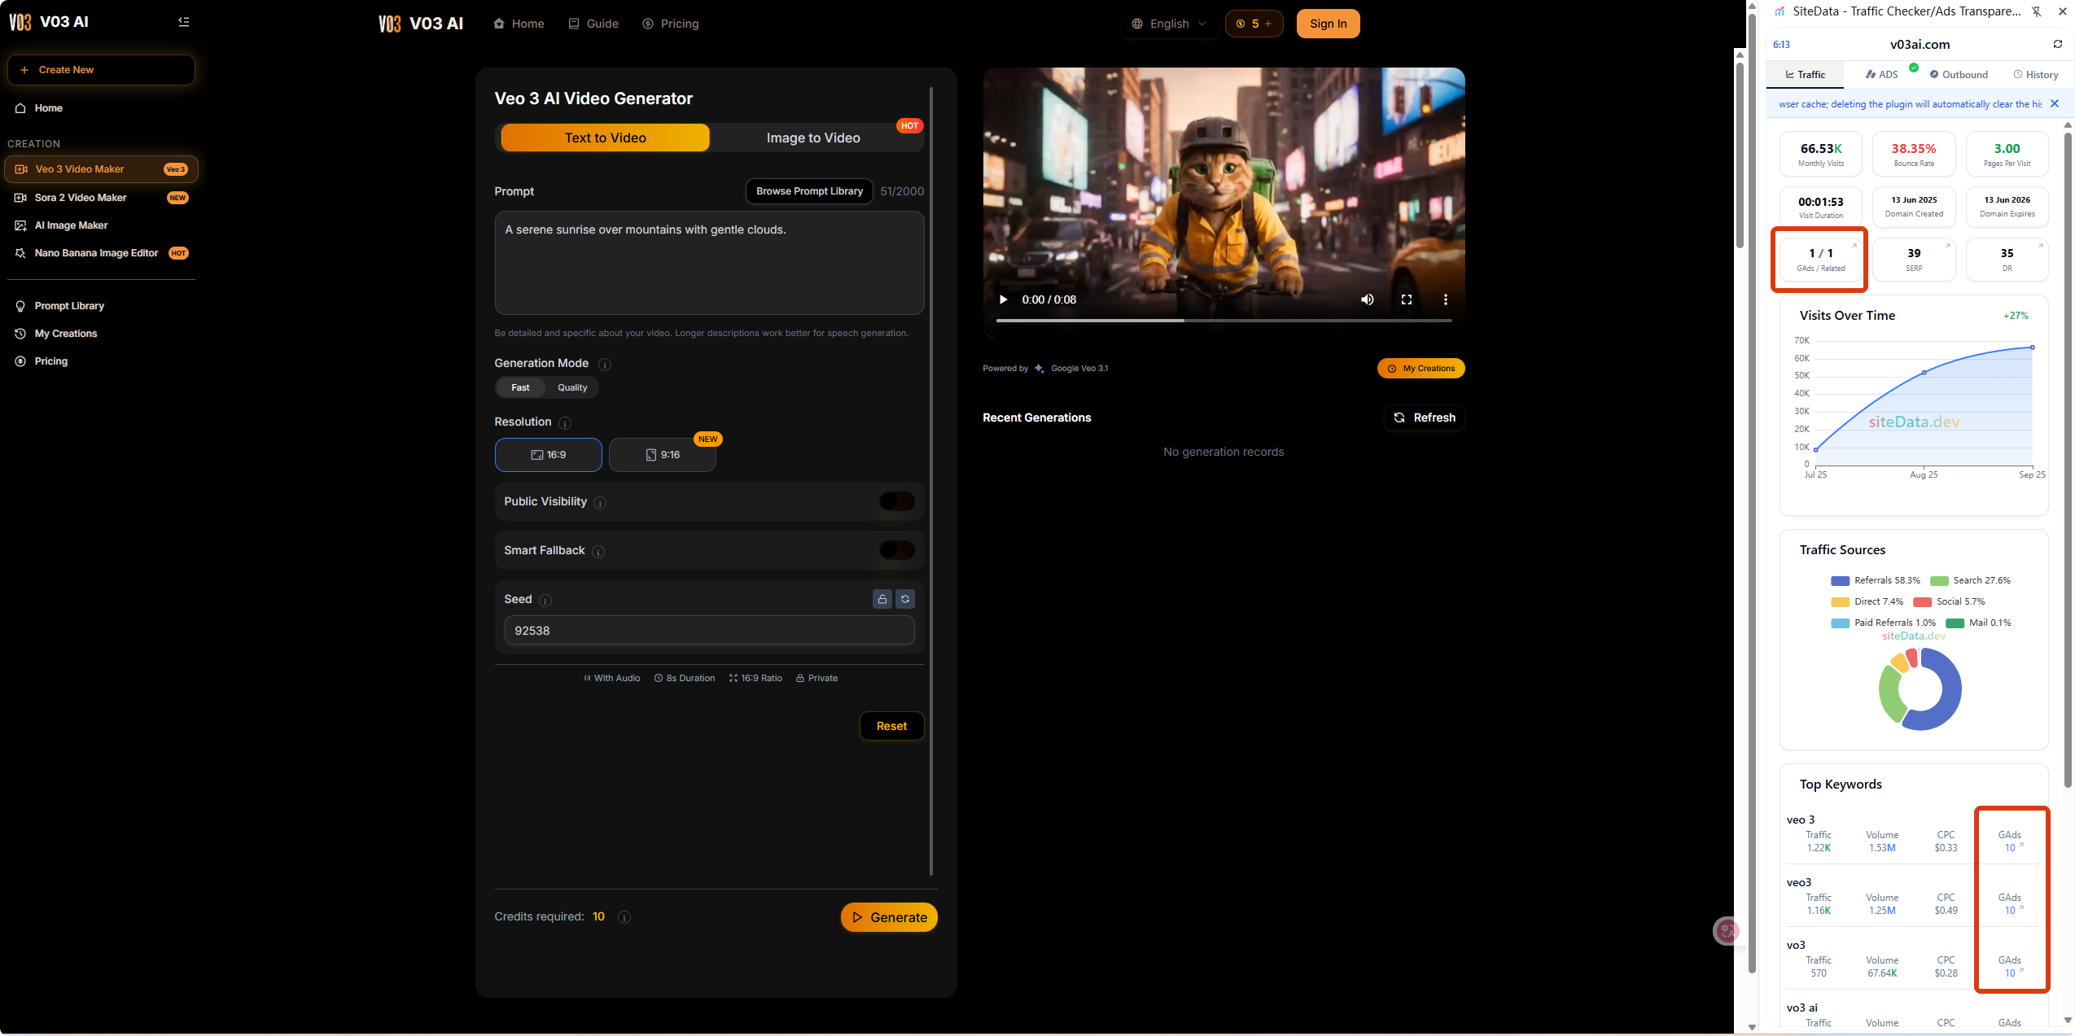
Task: Open the English language dropdown
Action: pos(1169,24)
